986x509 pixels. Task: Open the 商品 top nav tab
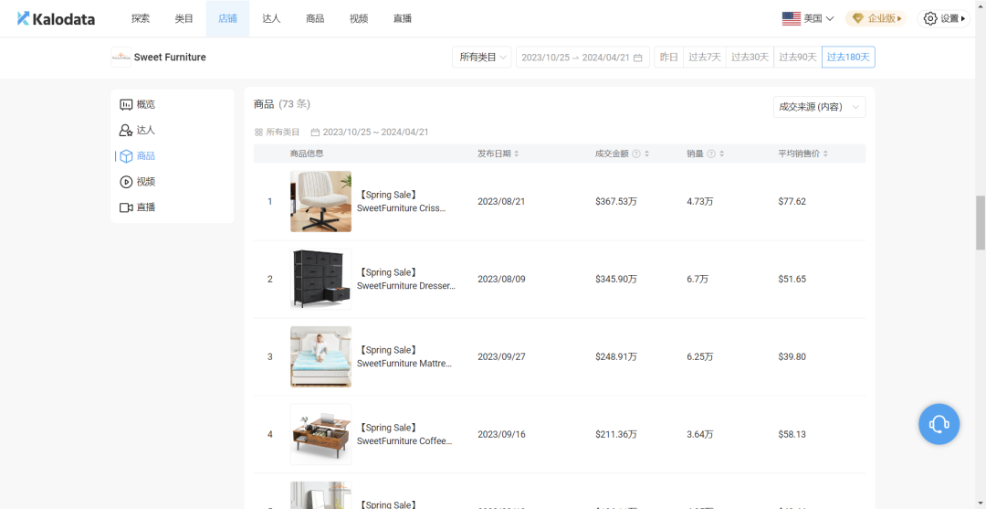pos(315,19)
